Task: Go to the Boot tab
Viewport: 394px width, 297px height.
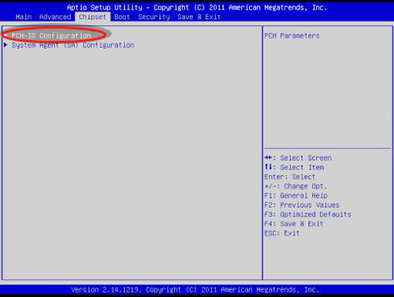Action: click(x=122, y=17)
